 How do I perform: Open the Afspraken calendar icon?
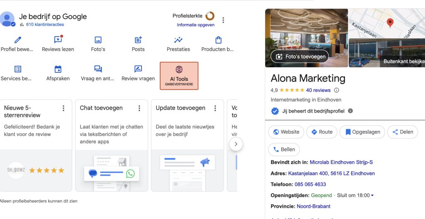pyautogui.click(x=58, y=69)
